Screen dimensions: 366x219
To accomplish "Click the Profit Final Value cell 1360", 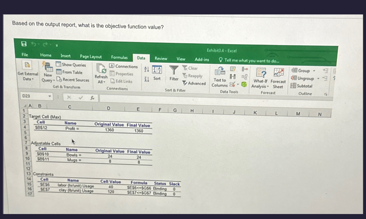I will [x=139, y=131].
